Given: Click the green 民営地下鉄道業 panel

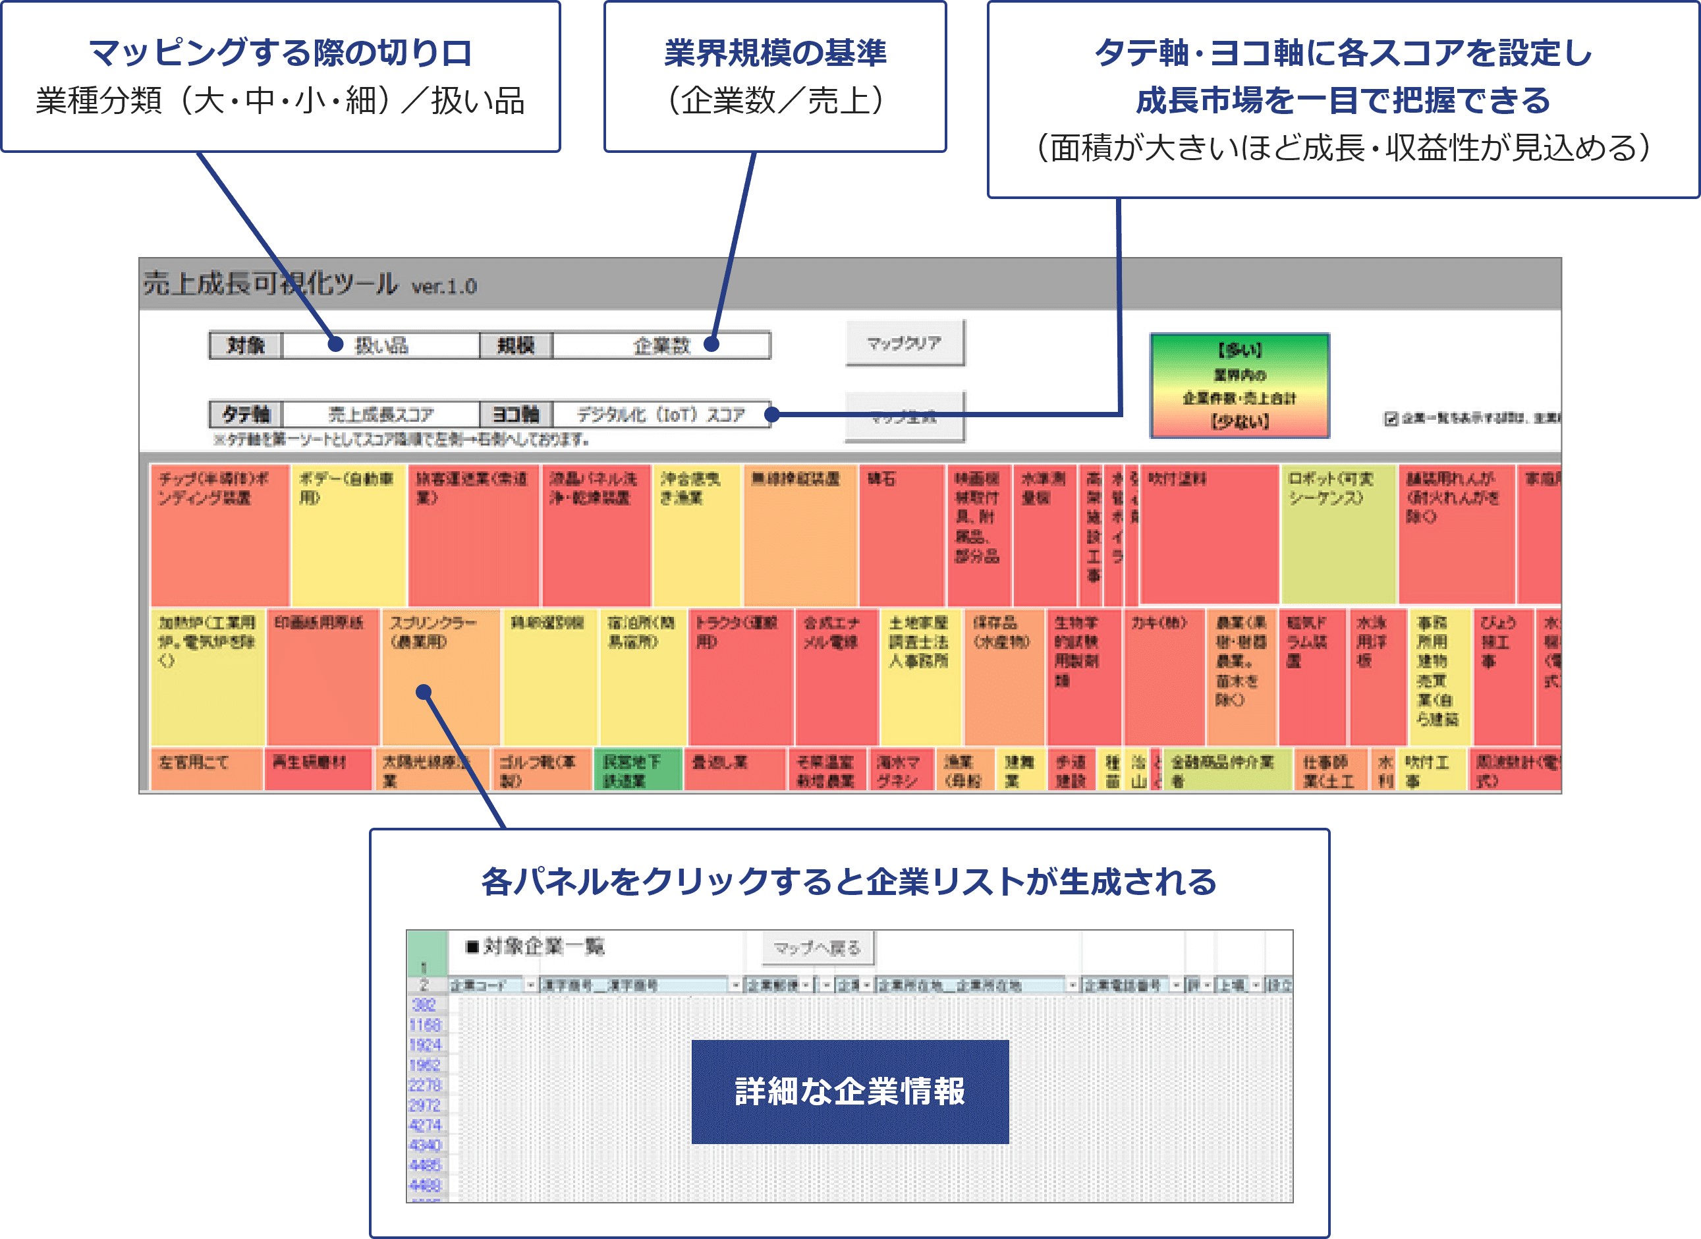Looking at the screenshot, I should point(638,770).
